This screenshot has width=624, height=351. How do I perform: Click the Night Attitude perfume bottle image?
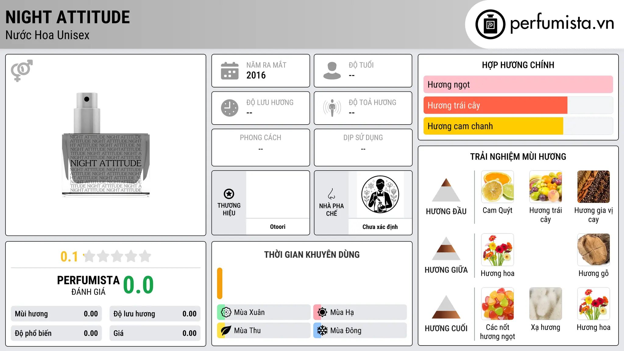click(x=106, y=145)
